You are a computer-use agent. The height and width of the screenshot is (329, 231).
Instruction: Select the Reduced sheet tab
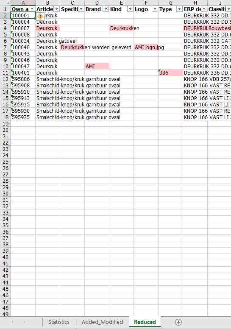(145, 322)
